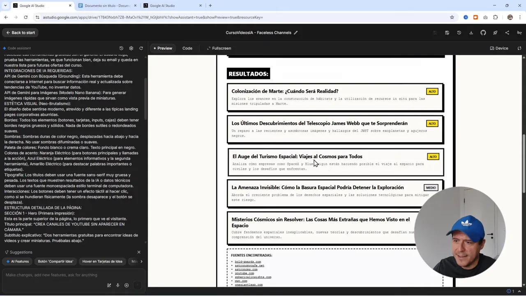Screen dimensions: 526x296
Task: Click the rocket deploy icon
Action: (x=495, y=33)
